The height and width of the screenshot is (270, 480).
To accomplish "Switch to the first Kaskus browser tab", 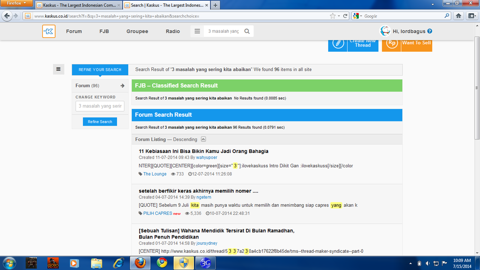I will pos(78,5).
